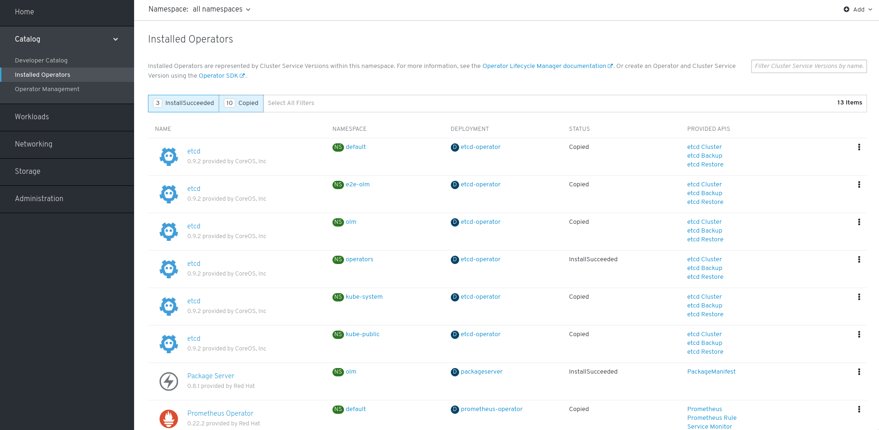
Task: Open PackageManifest provided API link
Action: 711,372
